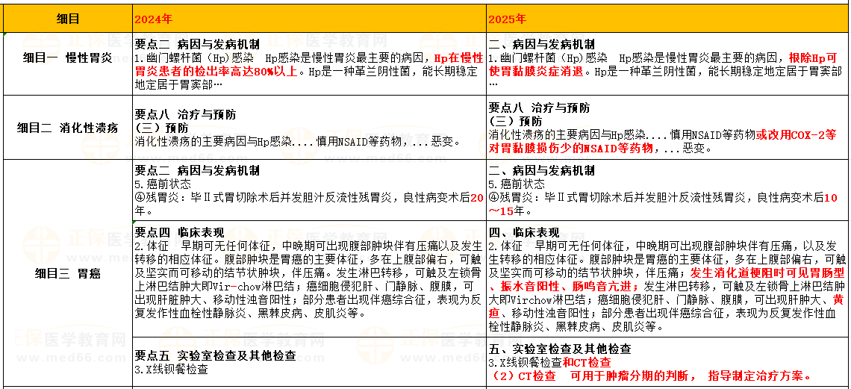Viewport: 851px width, 389px height.
Task: Click red text 发生消化道梗阻时可见胃肠型
Action: point(767,273)
